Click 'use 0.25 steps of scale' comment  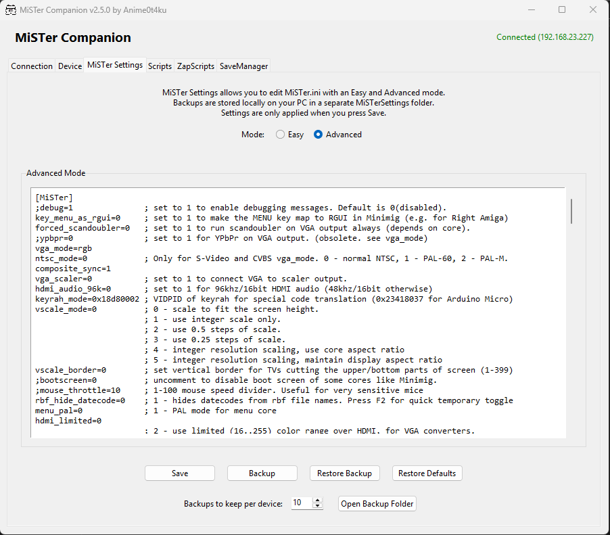(215, 340)
